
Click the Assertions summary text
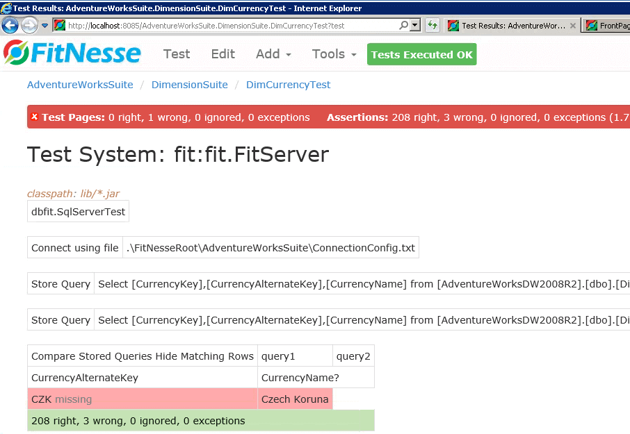[x=478, y=117]
